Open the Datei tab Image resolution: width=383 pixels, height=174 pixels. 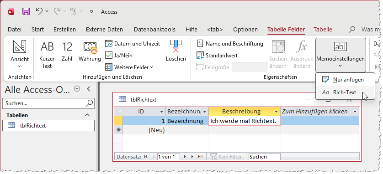[15, 30]
